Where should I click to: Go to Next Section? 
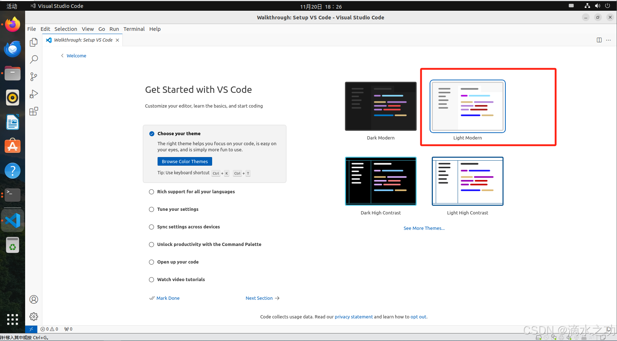point(262,298)
